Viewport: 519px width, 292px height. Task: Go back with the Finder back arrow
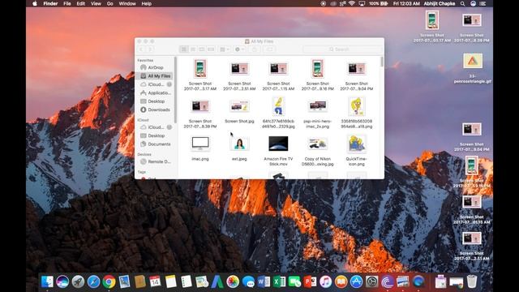[x=141, y=49]
